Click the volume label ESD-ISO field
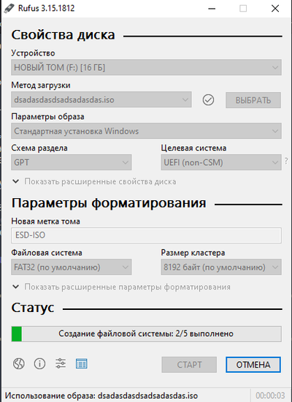This screenshot has height=402, width=292. click(x=146, y=235)
